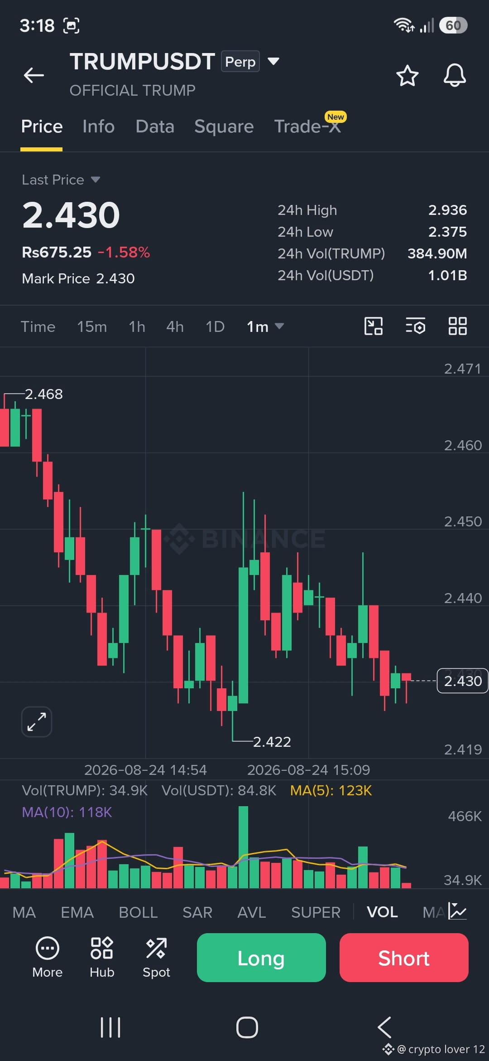The height and width of the screenshot is (1061, 489).
Task: Open price alerts via the bell icon
Action: click(455, 75)
